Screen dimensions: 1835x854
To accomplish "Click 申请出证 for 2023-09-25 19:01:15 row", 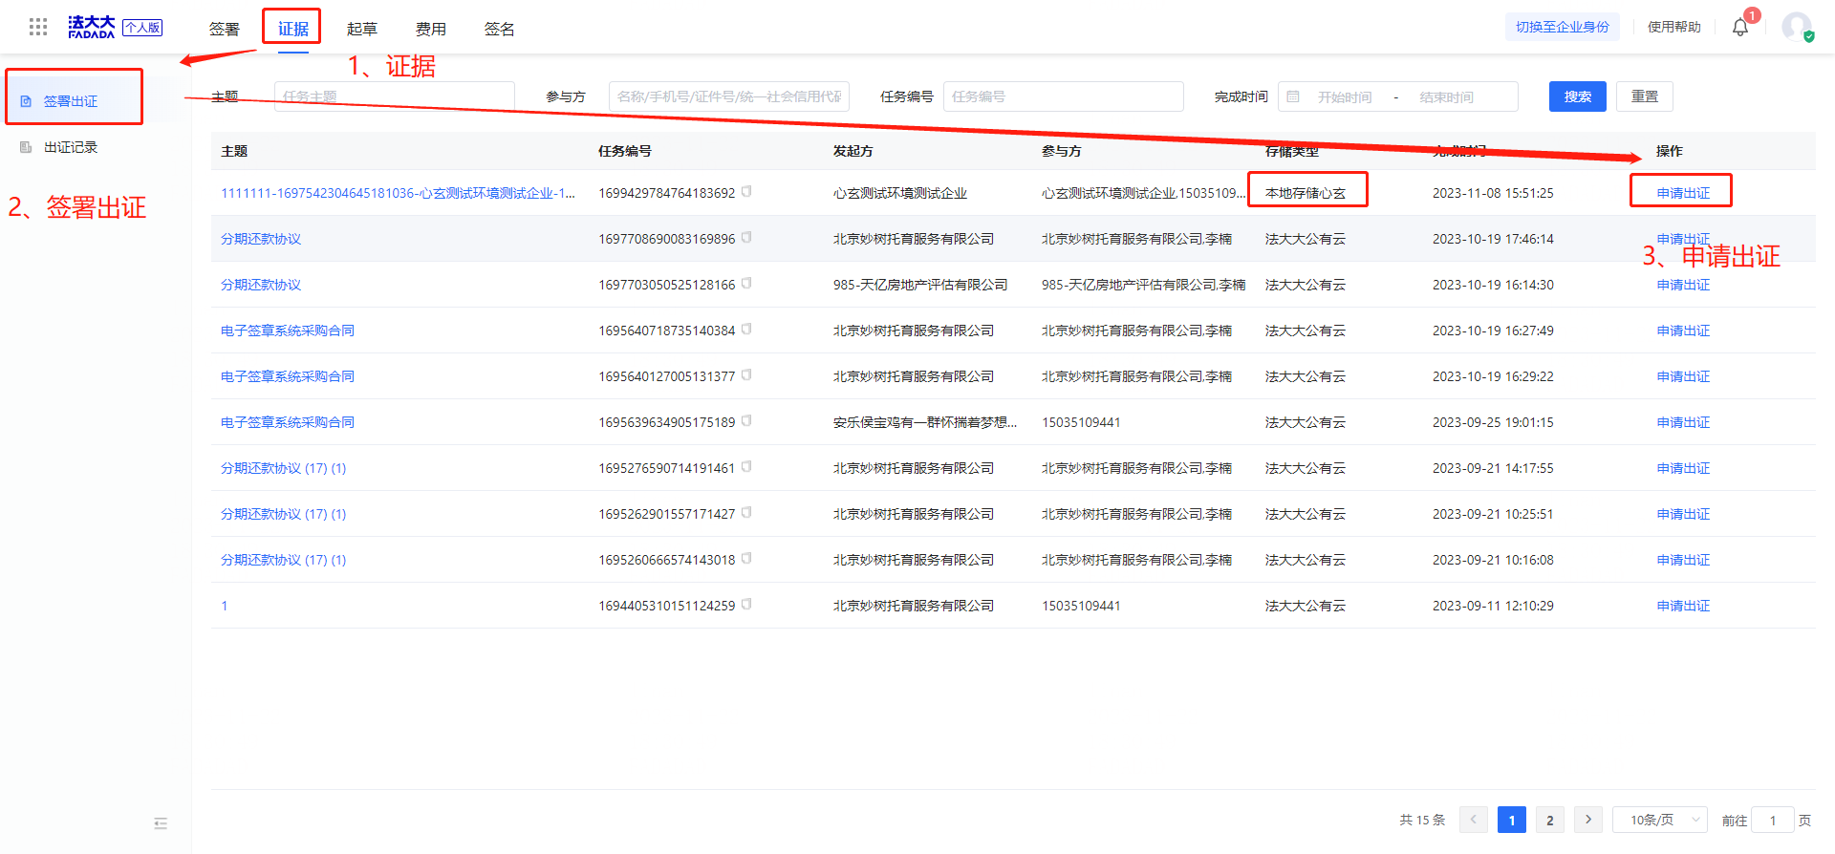I will [x=1683, y=422].
